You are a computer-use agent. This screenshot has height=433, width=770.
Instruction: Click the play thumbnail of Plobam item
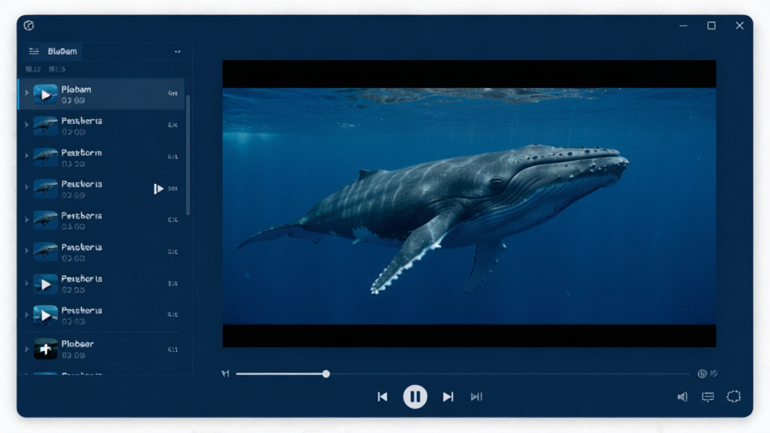[45, 95]
